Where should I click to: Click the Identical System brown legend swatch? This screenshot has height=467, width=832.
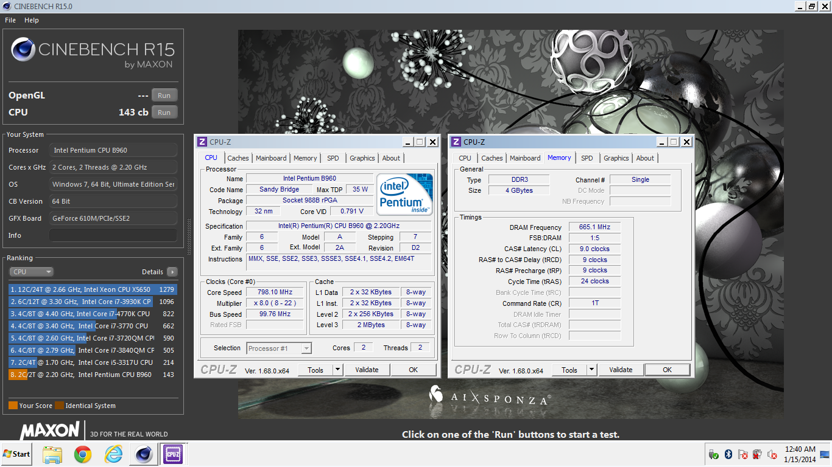pyautogui.click(x=59, y=406)
